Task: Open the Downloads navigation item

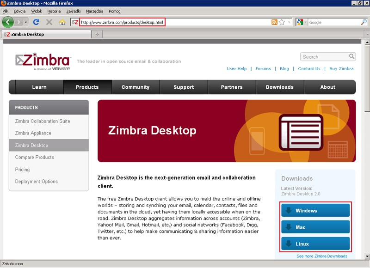Action: [x=280, y=87]
